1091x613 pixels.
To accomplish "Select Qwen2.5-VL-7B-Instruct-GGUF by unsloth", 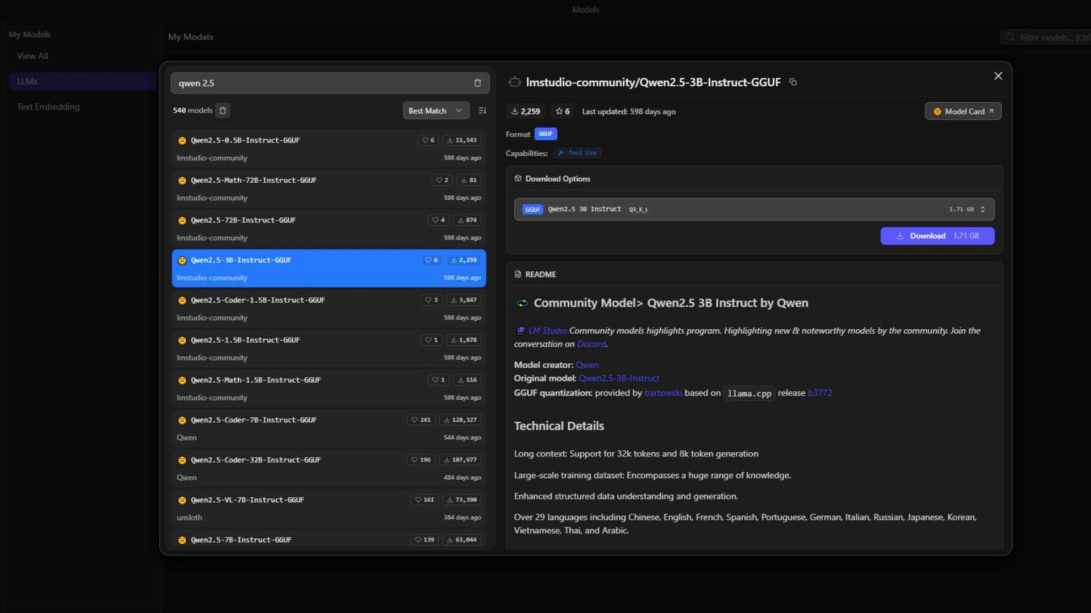I will tap(328, 509).
